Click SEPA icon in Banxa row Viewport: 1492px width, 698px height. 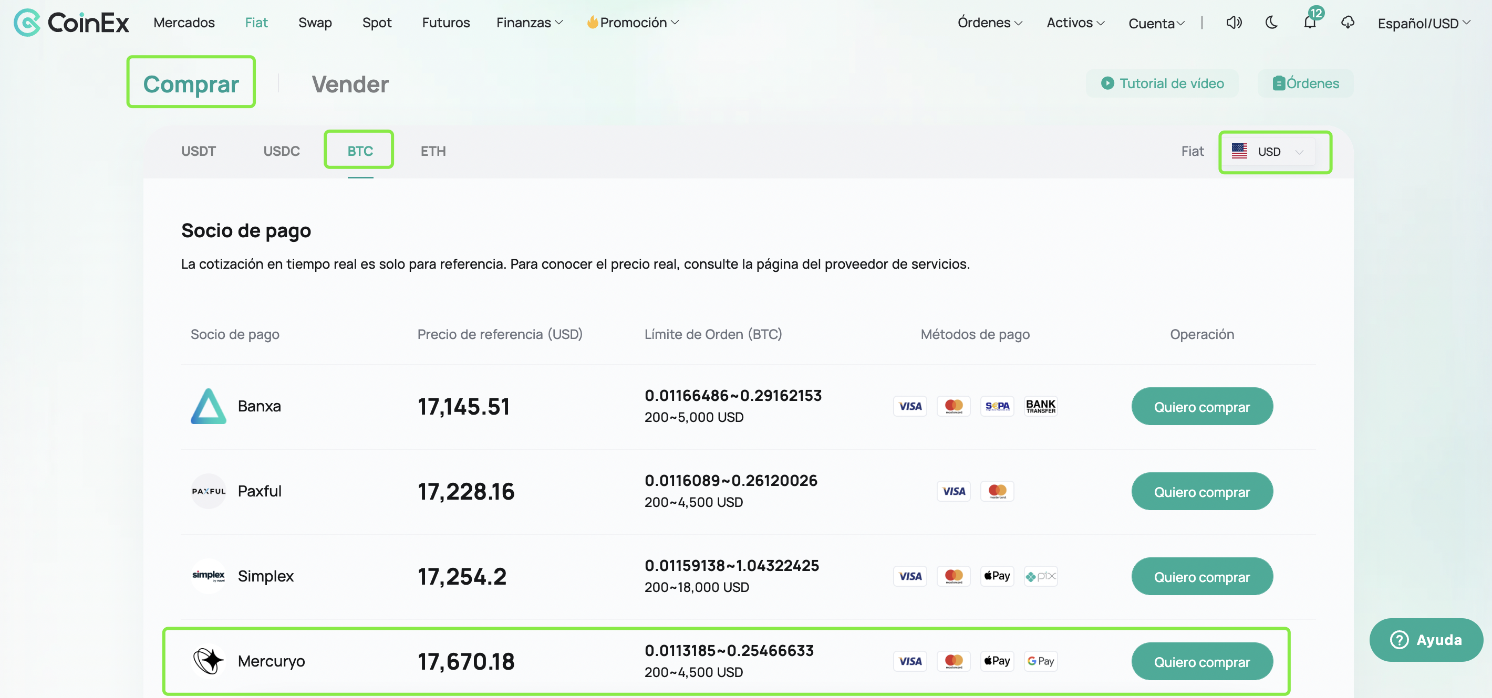[997, 406]
